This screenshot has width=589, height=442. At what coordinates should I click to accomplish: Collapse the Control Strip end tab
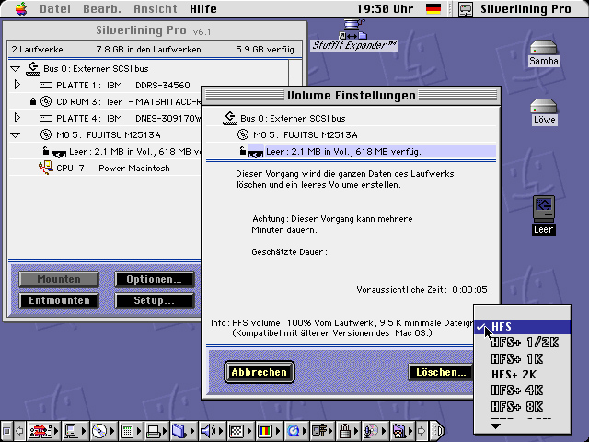tap(437, 431)
